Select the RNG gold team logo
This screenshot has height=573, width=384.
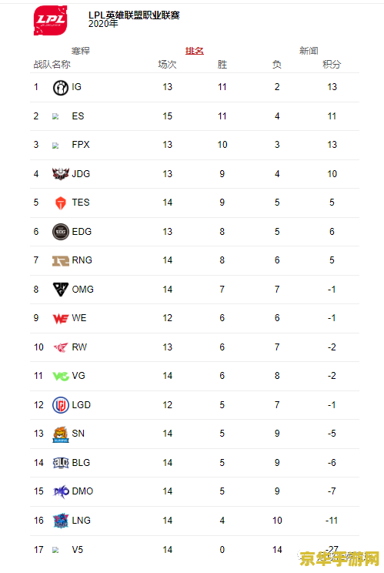60,260
